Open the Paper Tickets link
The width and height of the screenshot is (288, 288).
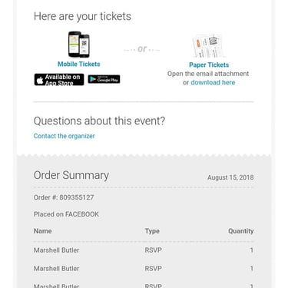(x=209, y=65)
